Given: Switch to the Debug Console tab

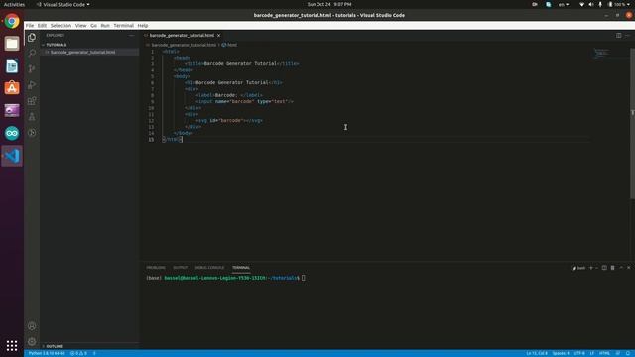Looking at the screenshot, I should point(209,268).
